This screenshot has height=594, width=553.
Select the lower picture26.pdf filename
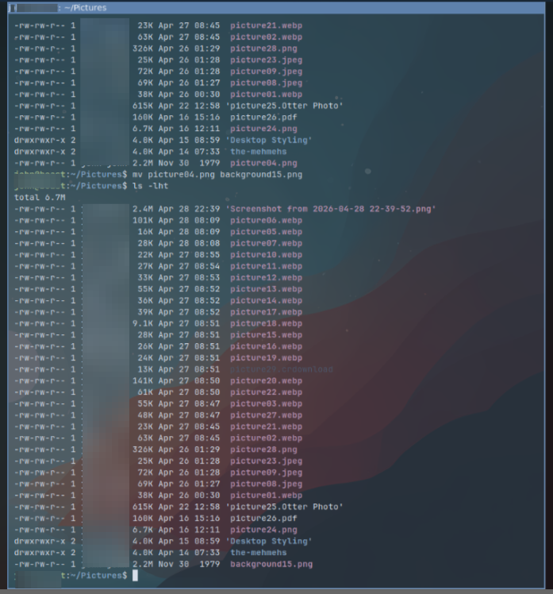(x=263, y=519)
